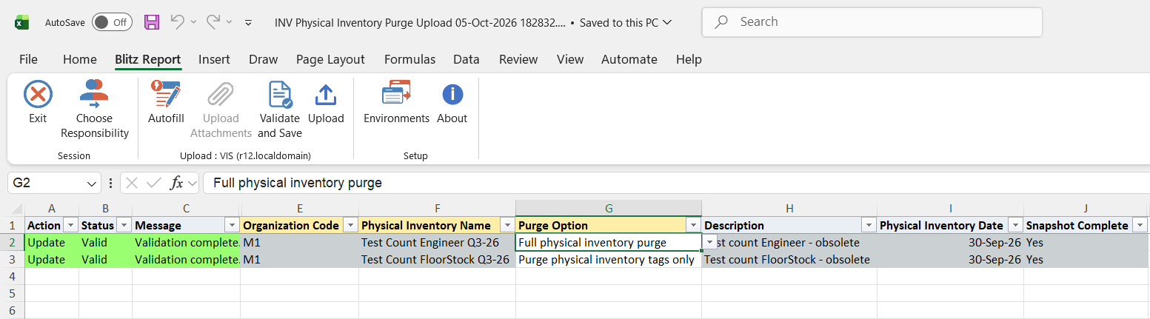Open the Name Box dropdown
The width and height of the screenshot is (1150, 319).
tap(93, 183)
